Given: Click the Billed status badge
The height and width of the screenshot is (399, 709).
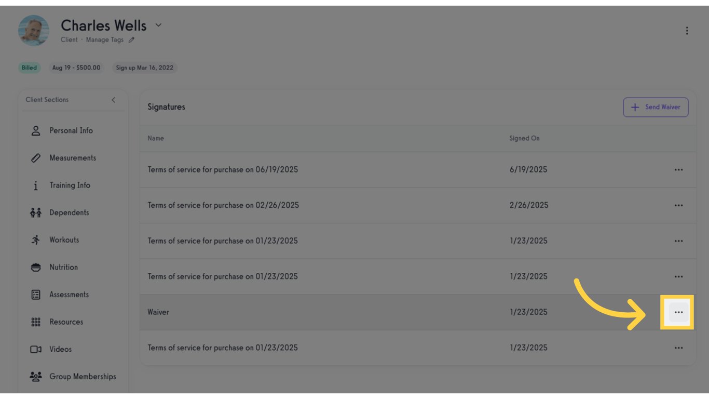Looking at the screenshot, I should 29,68.
